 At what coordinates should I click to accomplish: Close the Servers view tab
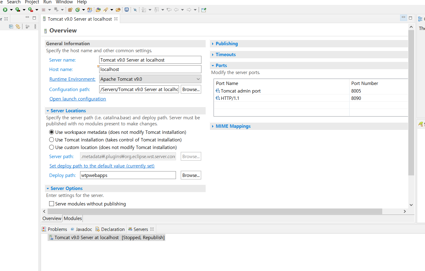(152, 229)
